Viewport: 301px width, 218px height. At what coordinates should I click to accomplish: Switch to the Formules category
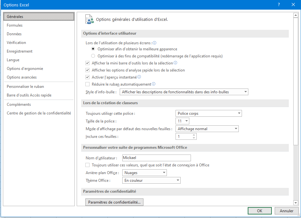[39, 25]
